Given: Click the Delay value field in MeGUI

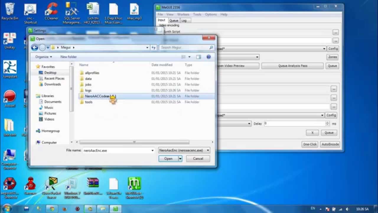Looking at the screenshot, I should (x=294, y=123).
